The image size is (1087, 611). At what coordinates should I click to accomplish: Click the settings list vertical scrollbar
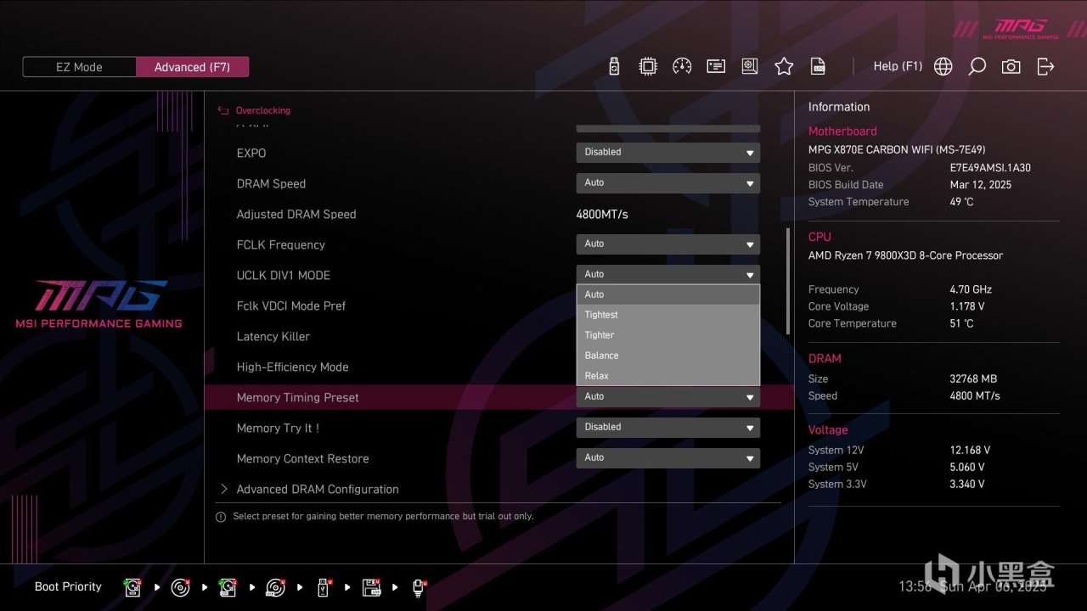pos(788,280)
